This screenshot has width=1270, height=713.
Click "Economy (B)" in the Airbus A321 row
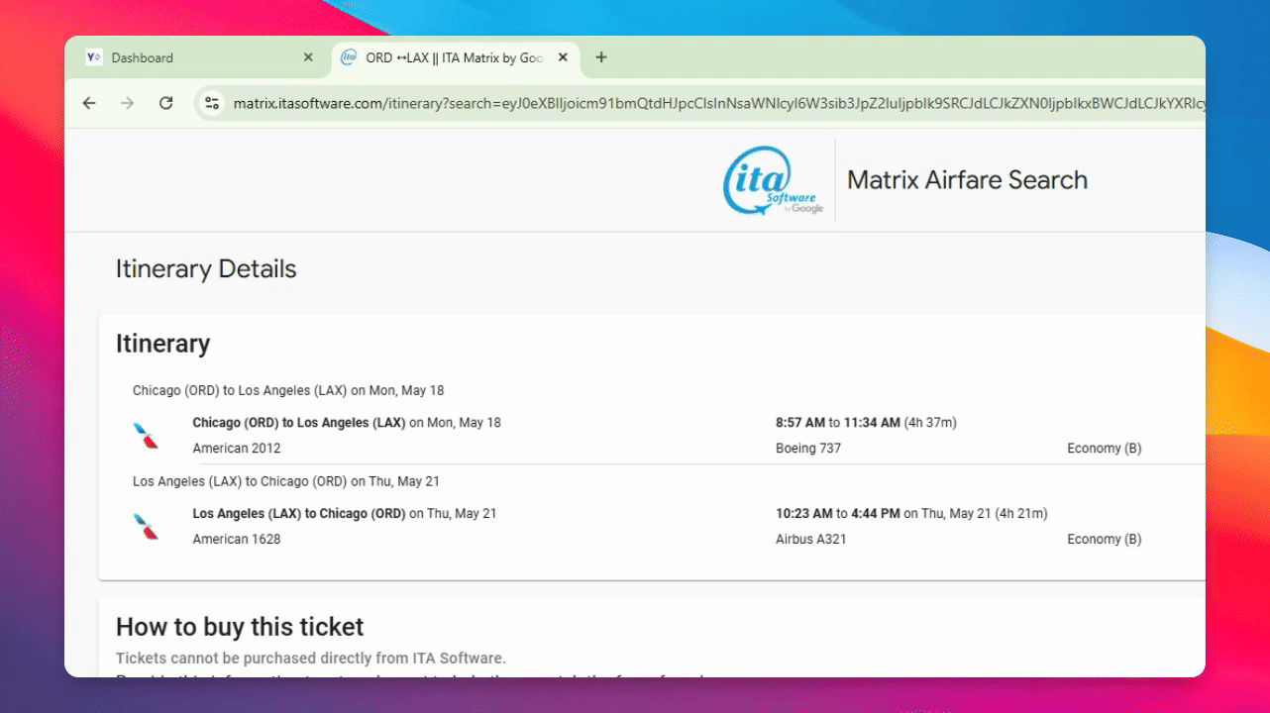1105,540
